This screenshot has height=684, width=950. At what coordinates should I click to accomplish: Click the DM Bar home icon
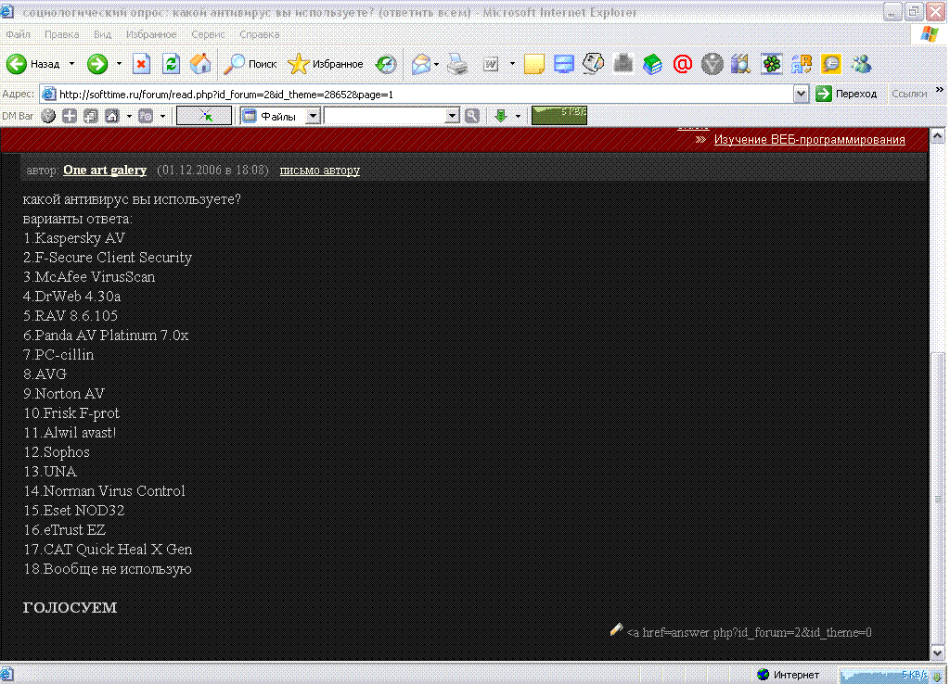(112, 116)
